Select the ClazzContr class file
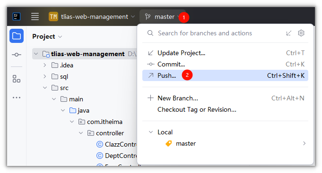 pyautogui.click(x=121, y=144)
